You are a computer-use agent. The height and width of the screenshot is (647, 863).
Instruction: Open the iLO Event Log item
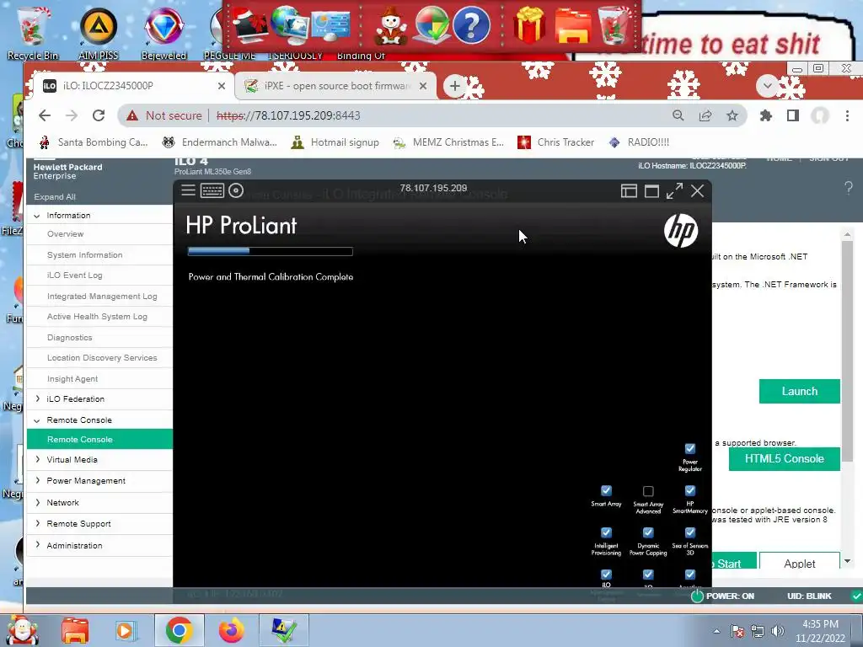75,275
